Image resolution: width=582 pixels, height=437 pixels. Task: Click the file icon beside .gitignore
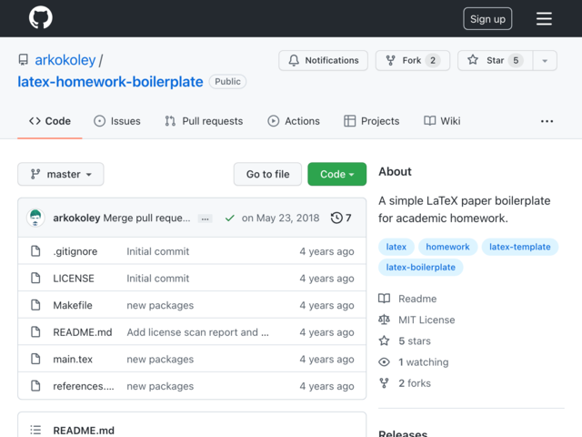(x=35, y=251)
